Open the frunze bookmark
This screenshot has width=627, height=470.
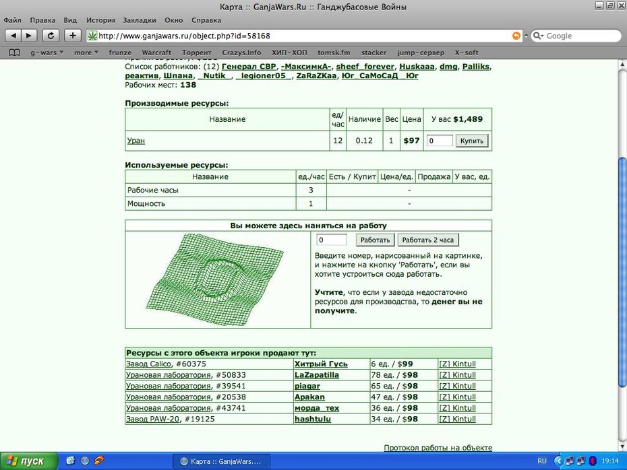tap(120, 53)
